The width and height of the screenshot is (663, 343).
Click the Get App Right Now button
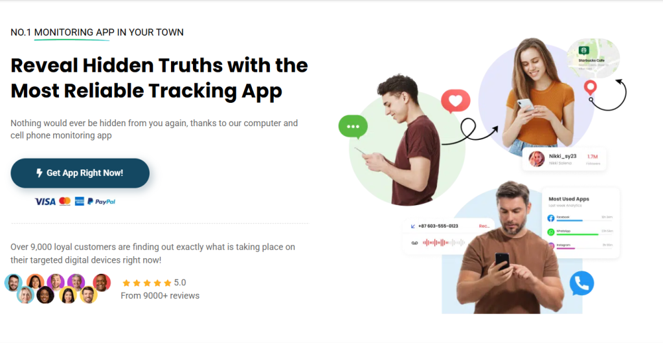click(x=80, y=173)
